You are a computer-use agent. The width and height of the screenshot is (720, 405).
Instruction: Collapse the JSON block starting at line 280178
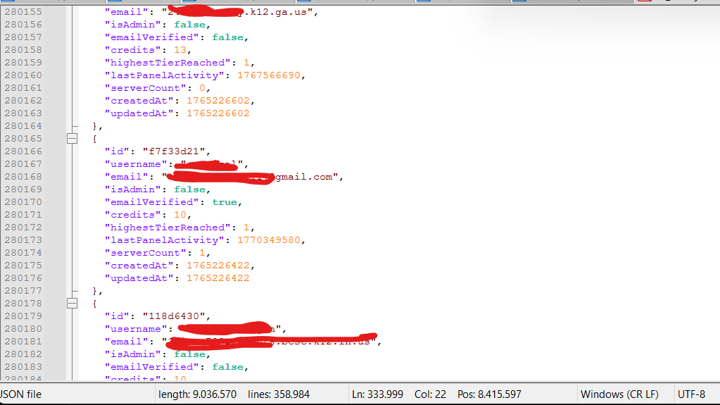pyautogui.click(x=72, y=304)
